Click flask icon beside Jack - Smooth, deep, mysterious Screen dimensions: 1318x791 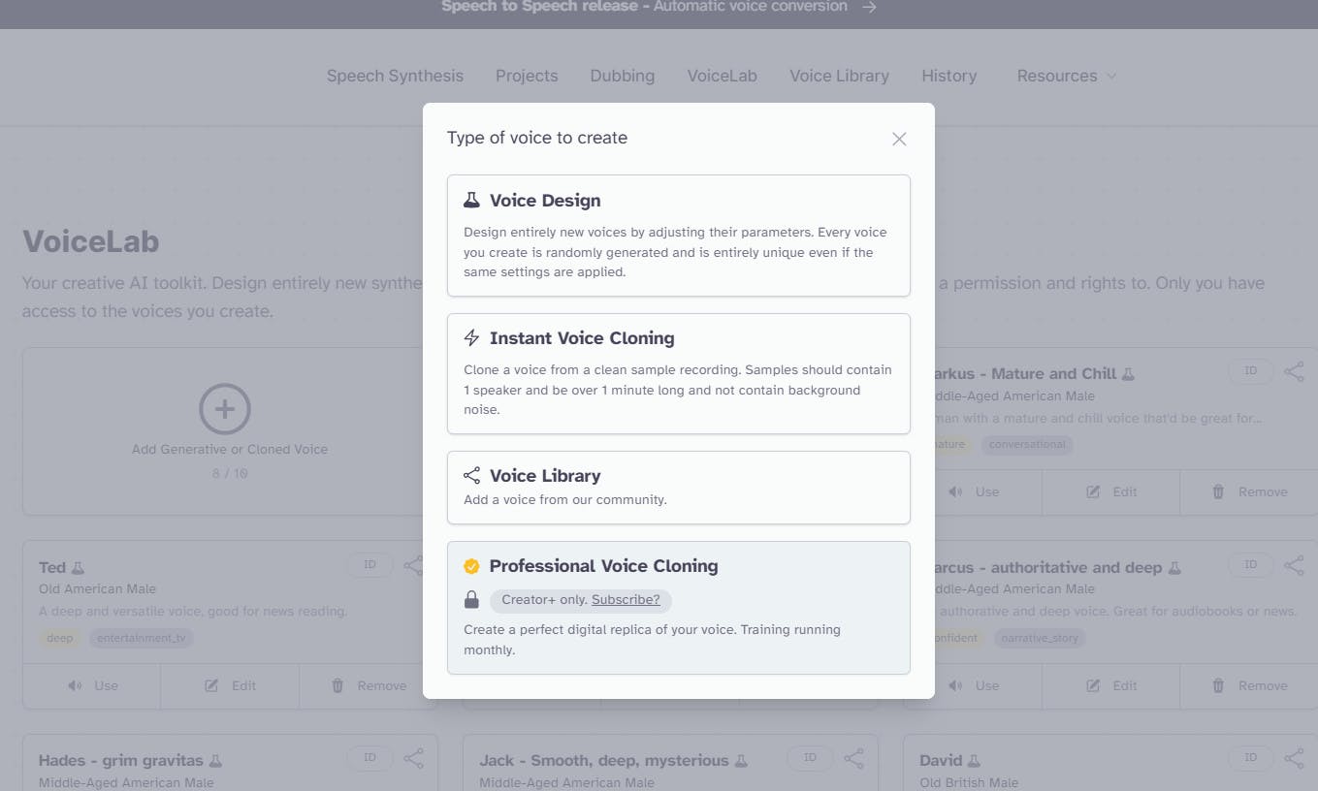click(741, 761)
